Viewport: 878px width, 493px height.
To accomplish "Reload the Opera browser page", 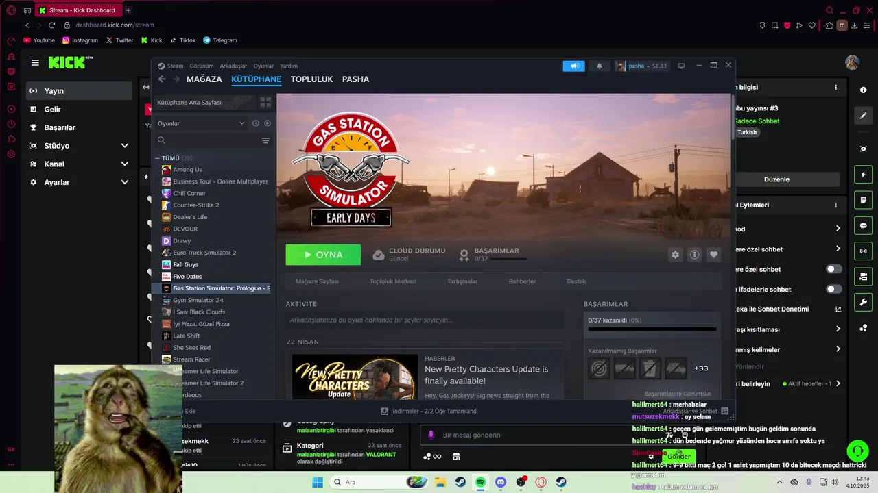I will (x=51, y=25).
